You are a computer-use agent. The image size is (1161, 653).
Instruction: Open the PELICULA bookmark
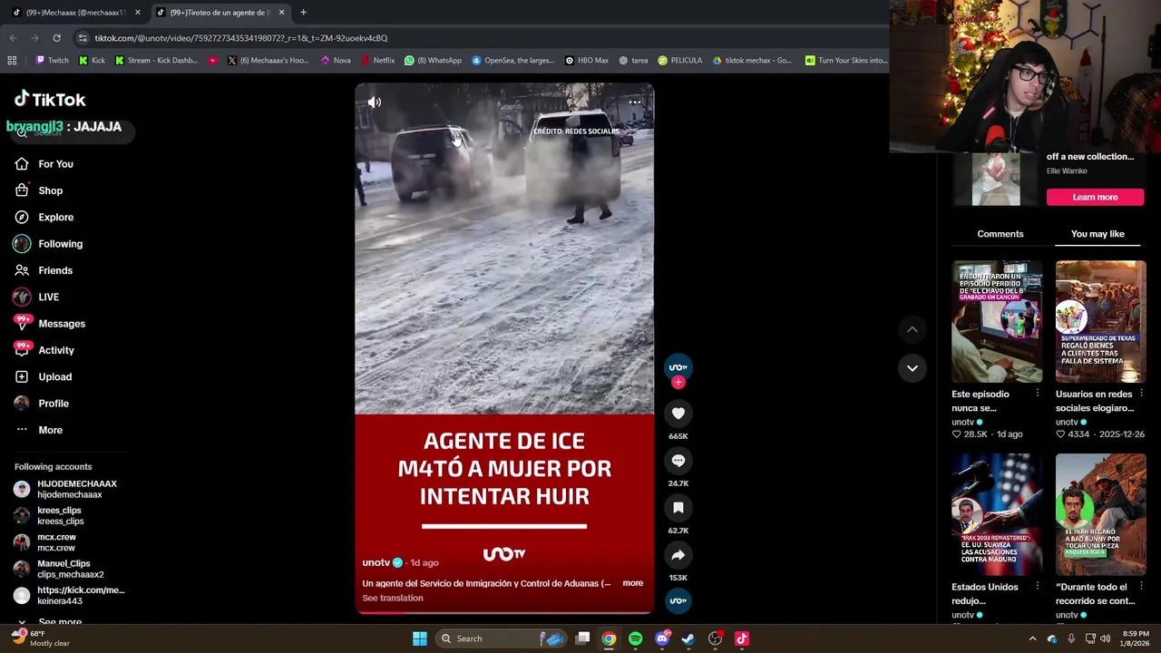pos(680,61)
